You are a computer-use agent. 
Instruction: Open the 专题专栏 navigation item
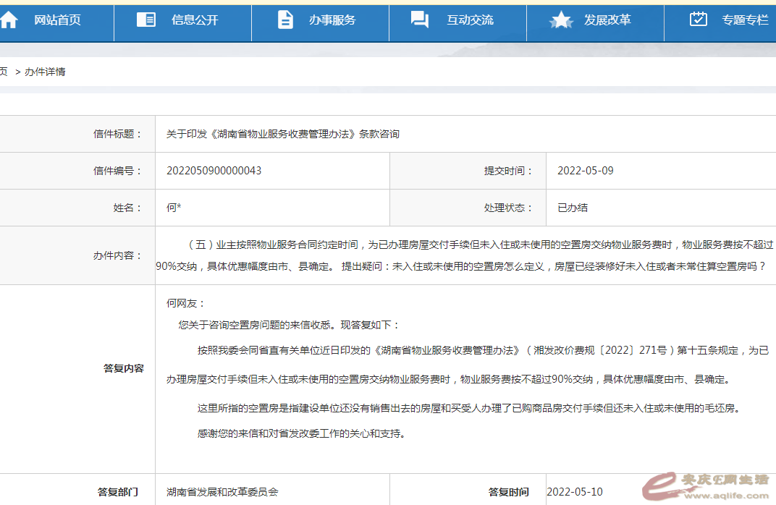745,20
